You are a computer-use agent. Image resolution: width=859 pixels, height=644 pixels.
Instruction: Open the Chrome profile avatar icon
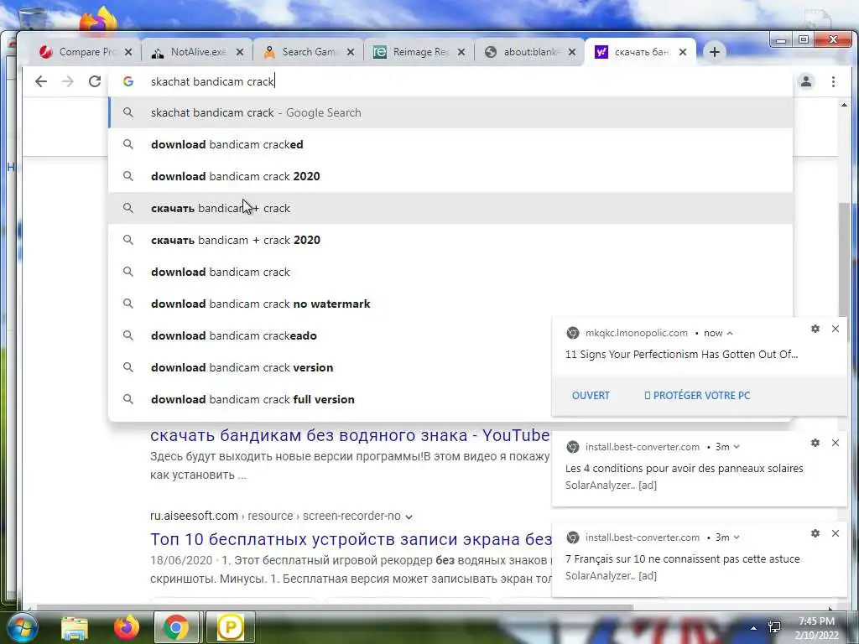tap(806, 81)
